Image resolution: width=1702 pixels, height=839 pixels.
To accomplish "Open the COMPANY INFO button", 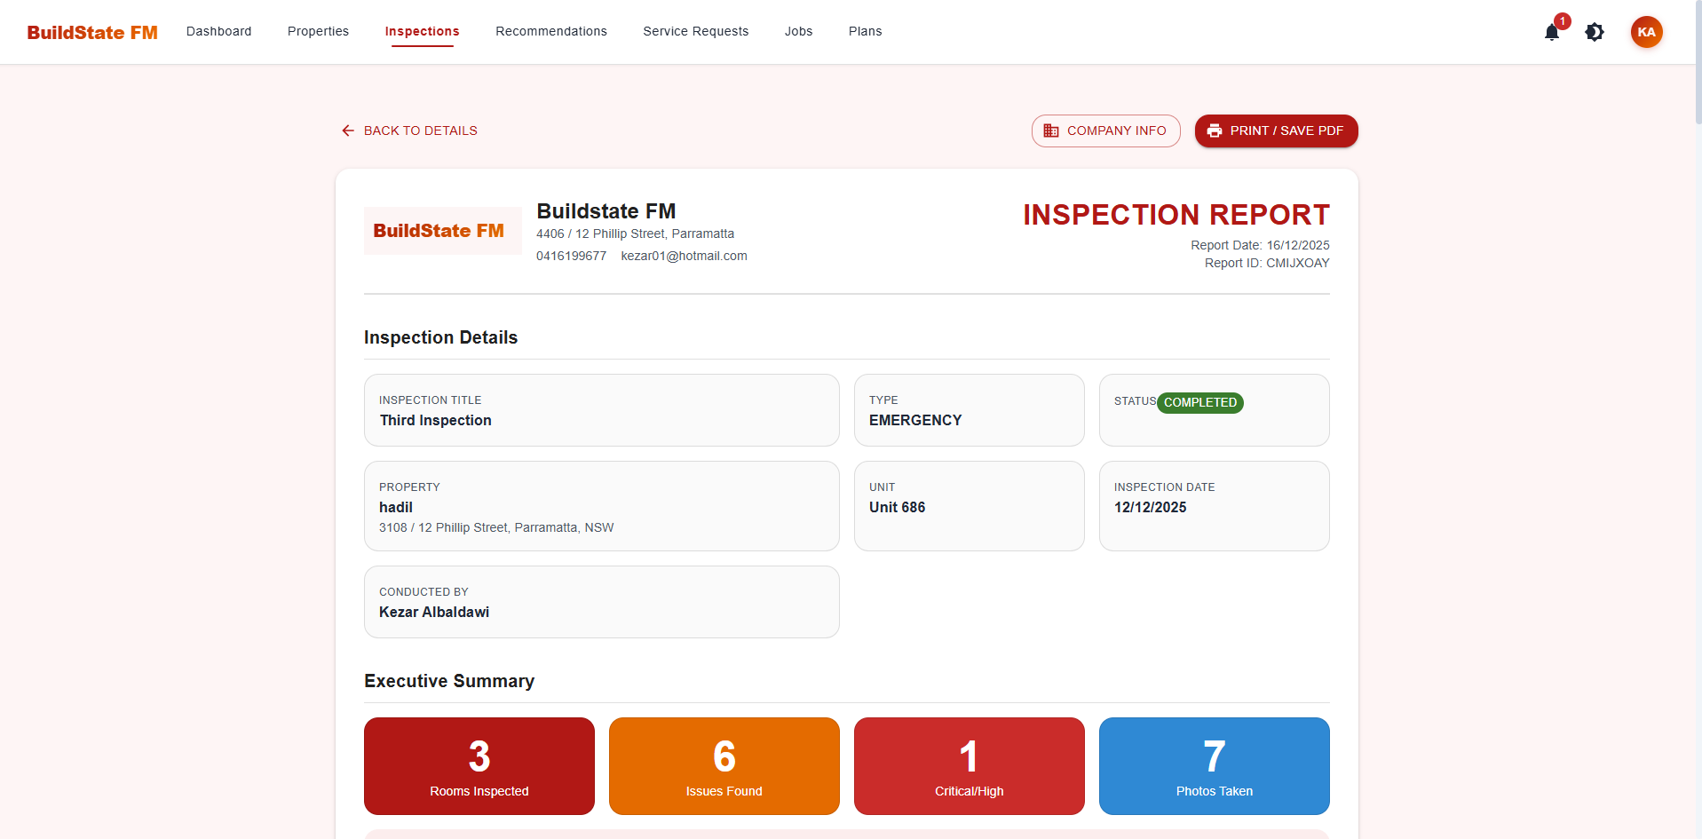I will (x=1105, y=131).
